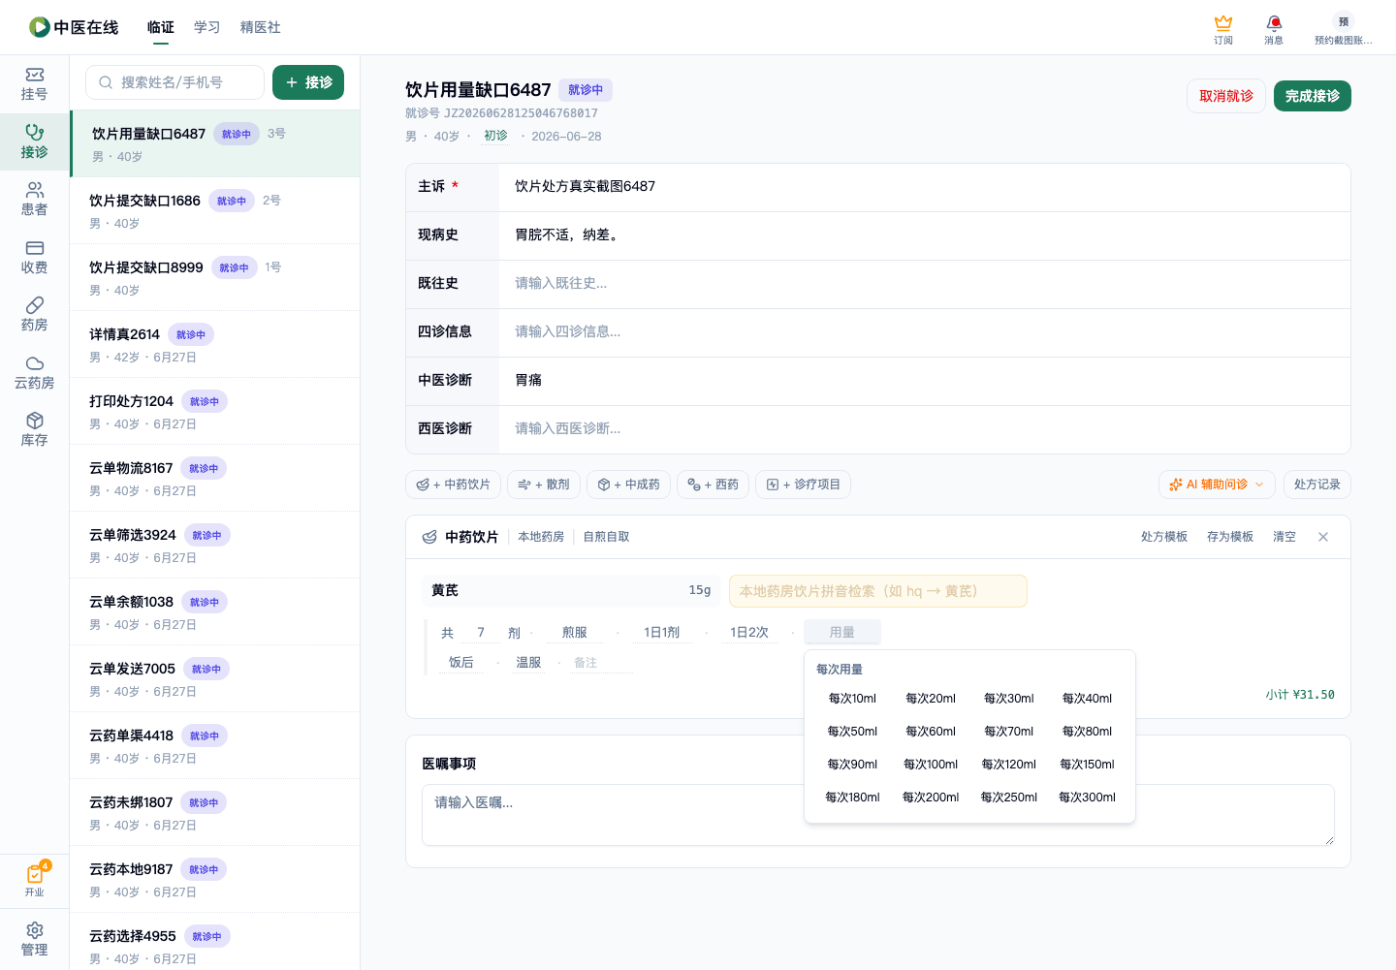Viewport: 1396px width, 970px height.
Task: Click 清空 link
Action: click(1285, 537)
